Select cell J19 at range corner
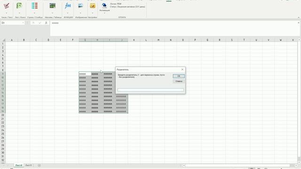 click(x=122, y=111)
